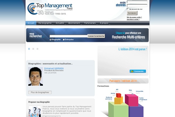The width and height of the screenshot is (175, 117).
Task: Click the VIA LOCATION company text
Action: pyautogui.click(x=50, y=73)
